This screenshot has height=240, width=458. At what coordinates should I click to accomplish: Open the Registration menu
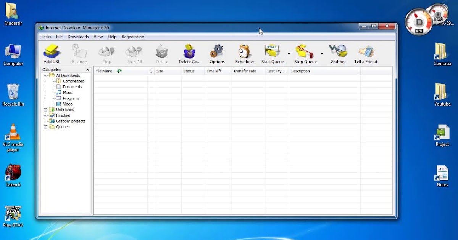(x=133, y=37)
